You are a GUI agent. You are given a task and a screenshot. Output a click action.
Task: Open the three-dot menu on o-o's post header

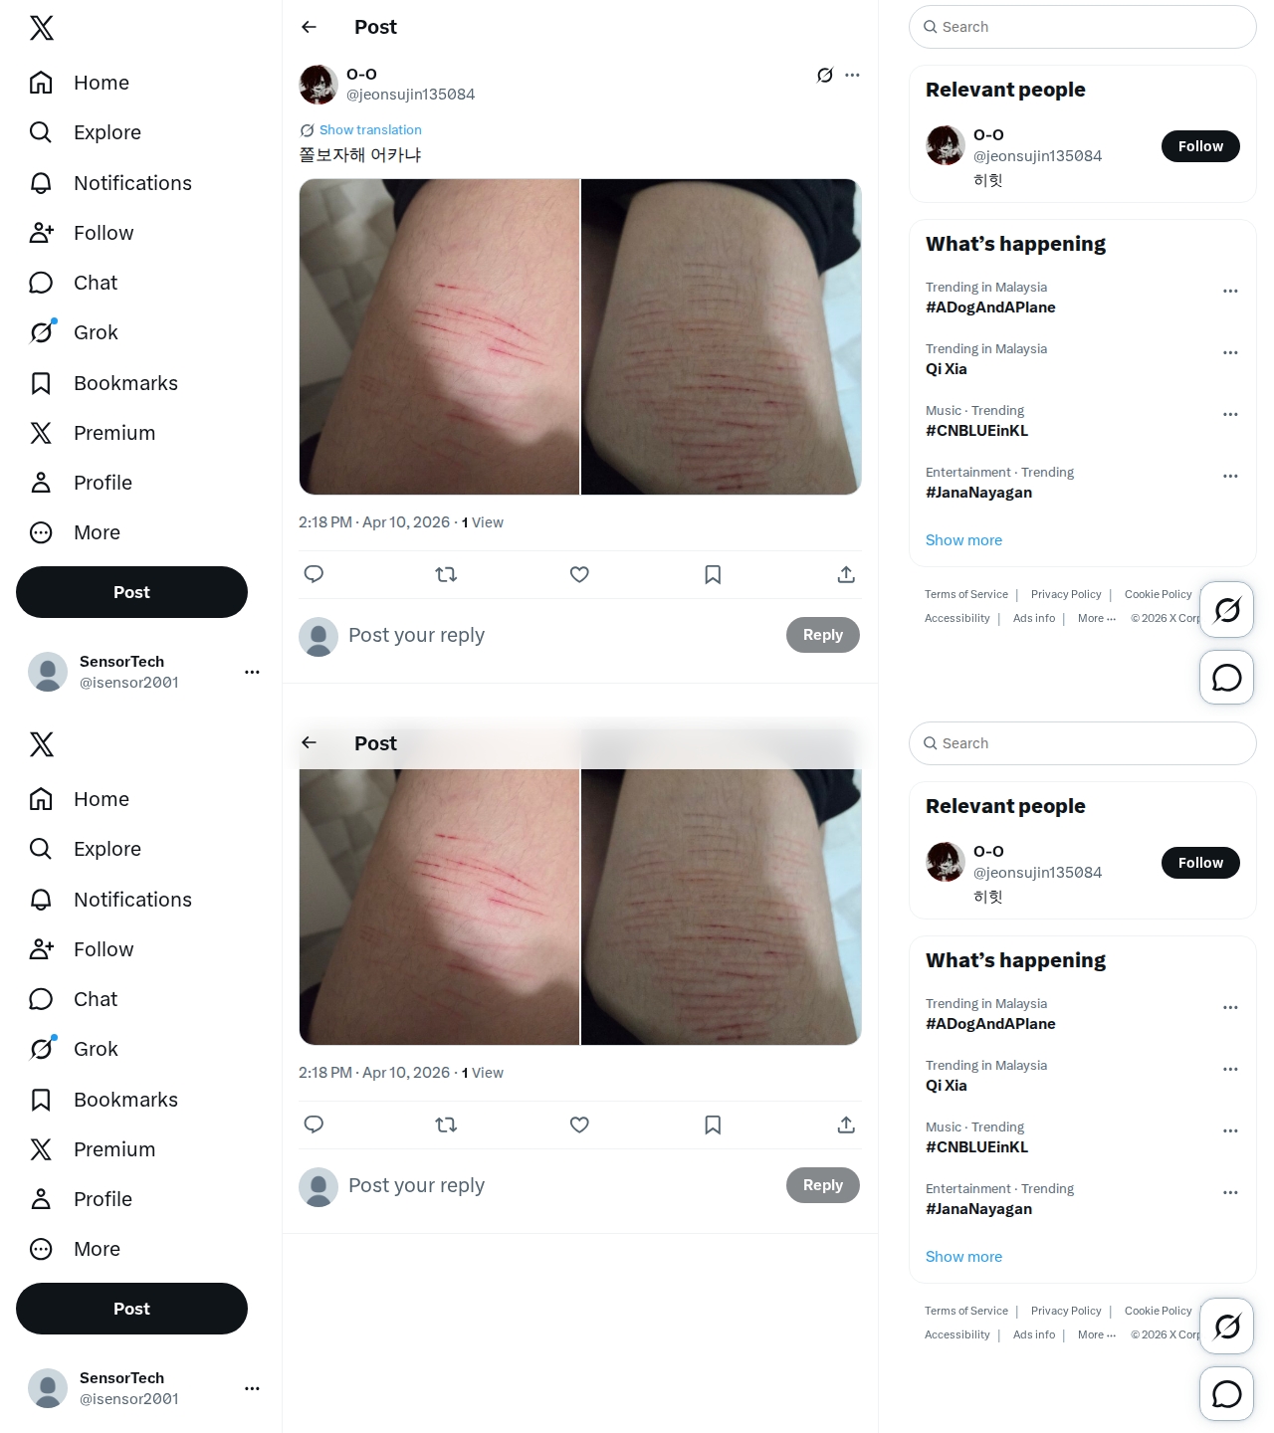click(x=852, y=75)
